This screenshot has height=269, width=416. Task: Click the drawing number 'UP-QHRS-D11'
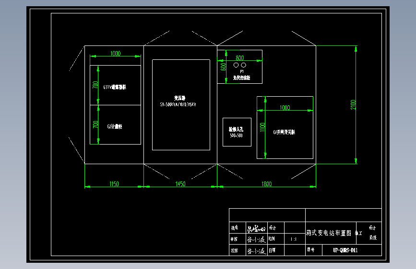click(345, 250)
